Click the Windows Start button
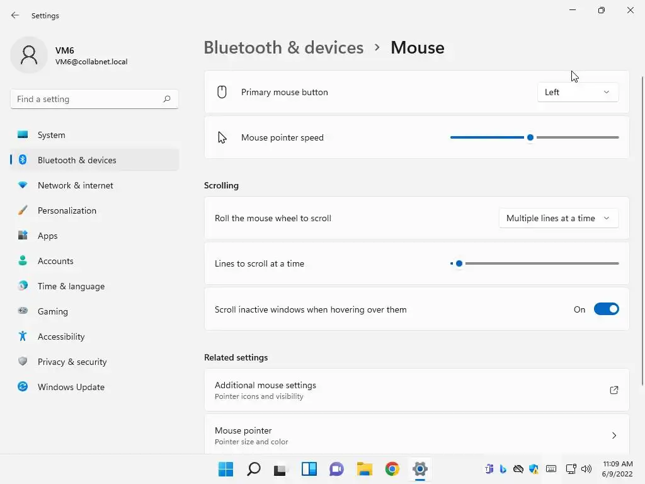645x484 pixels. [225, 469]
